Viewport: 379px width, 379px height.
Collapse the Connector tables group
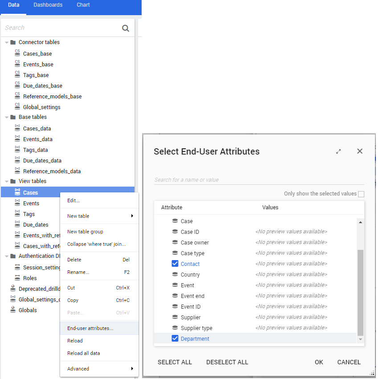tap(7, 43)
